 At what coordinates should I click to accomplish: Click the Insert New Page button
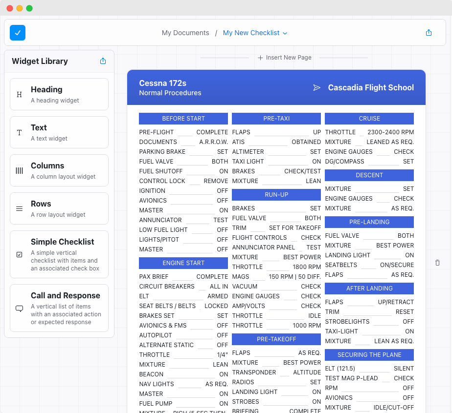click(284, 58)
